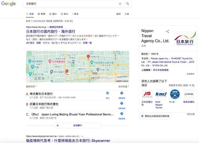The image size is (199, 143).
Task: Switch to the 圖片 tab
Action: tap(53, 14)
